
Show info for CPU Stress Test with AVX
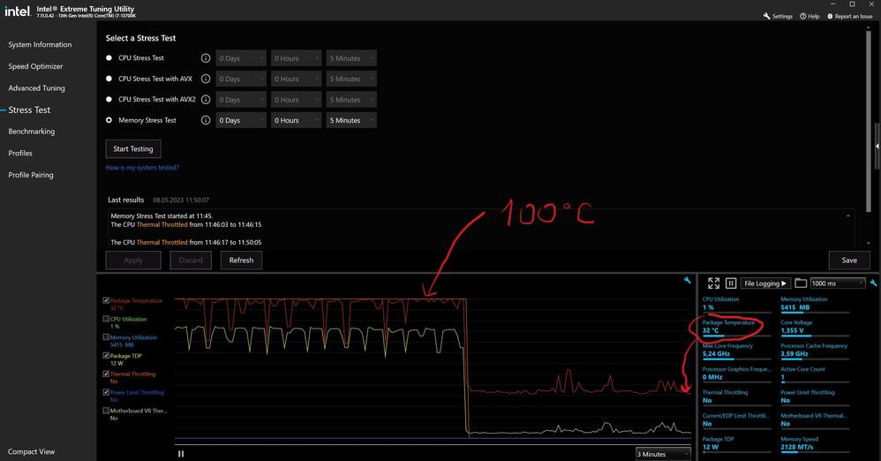click(206, 79)
